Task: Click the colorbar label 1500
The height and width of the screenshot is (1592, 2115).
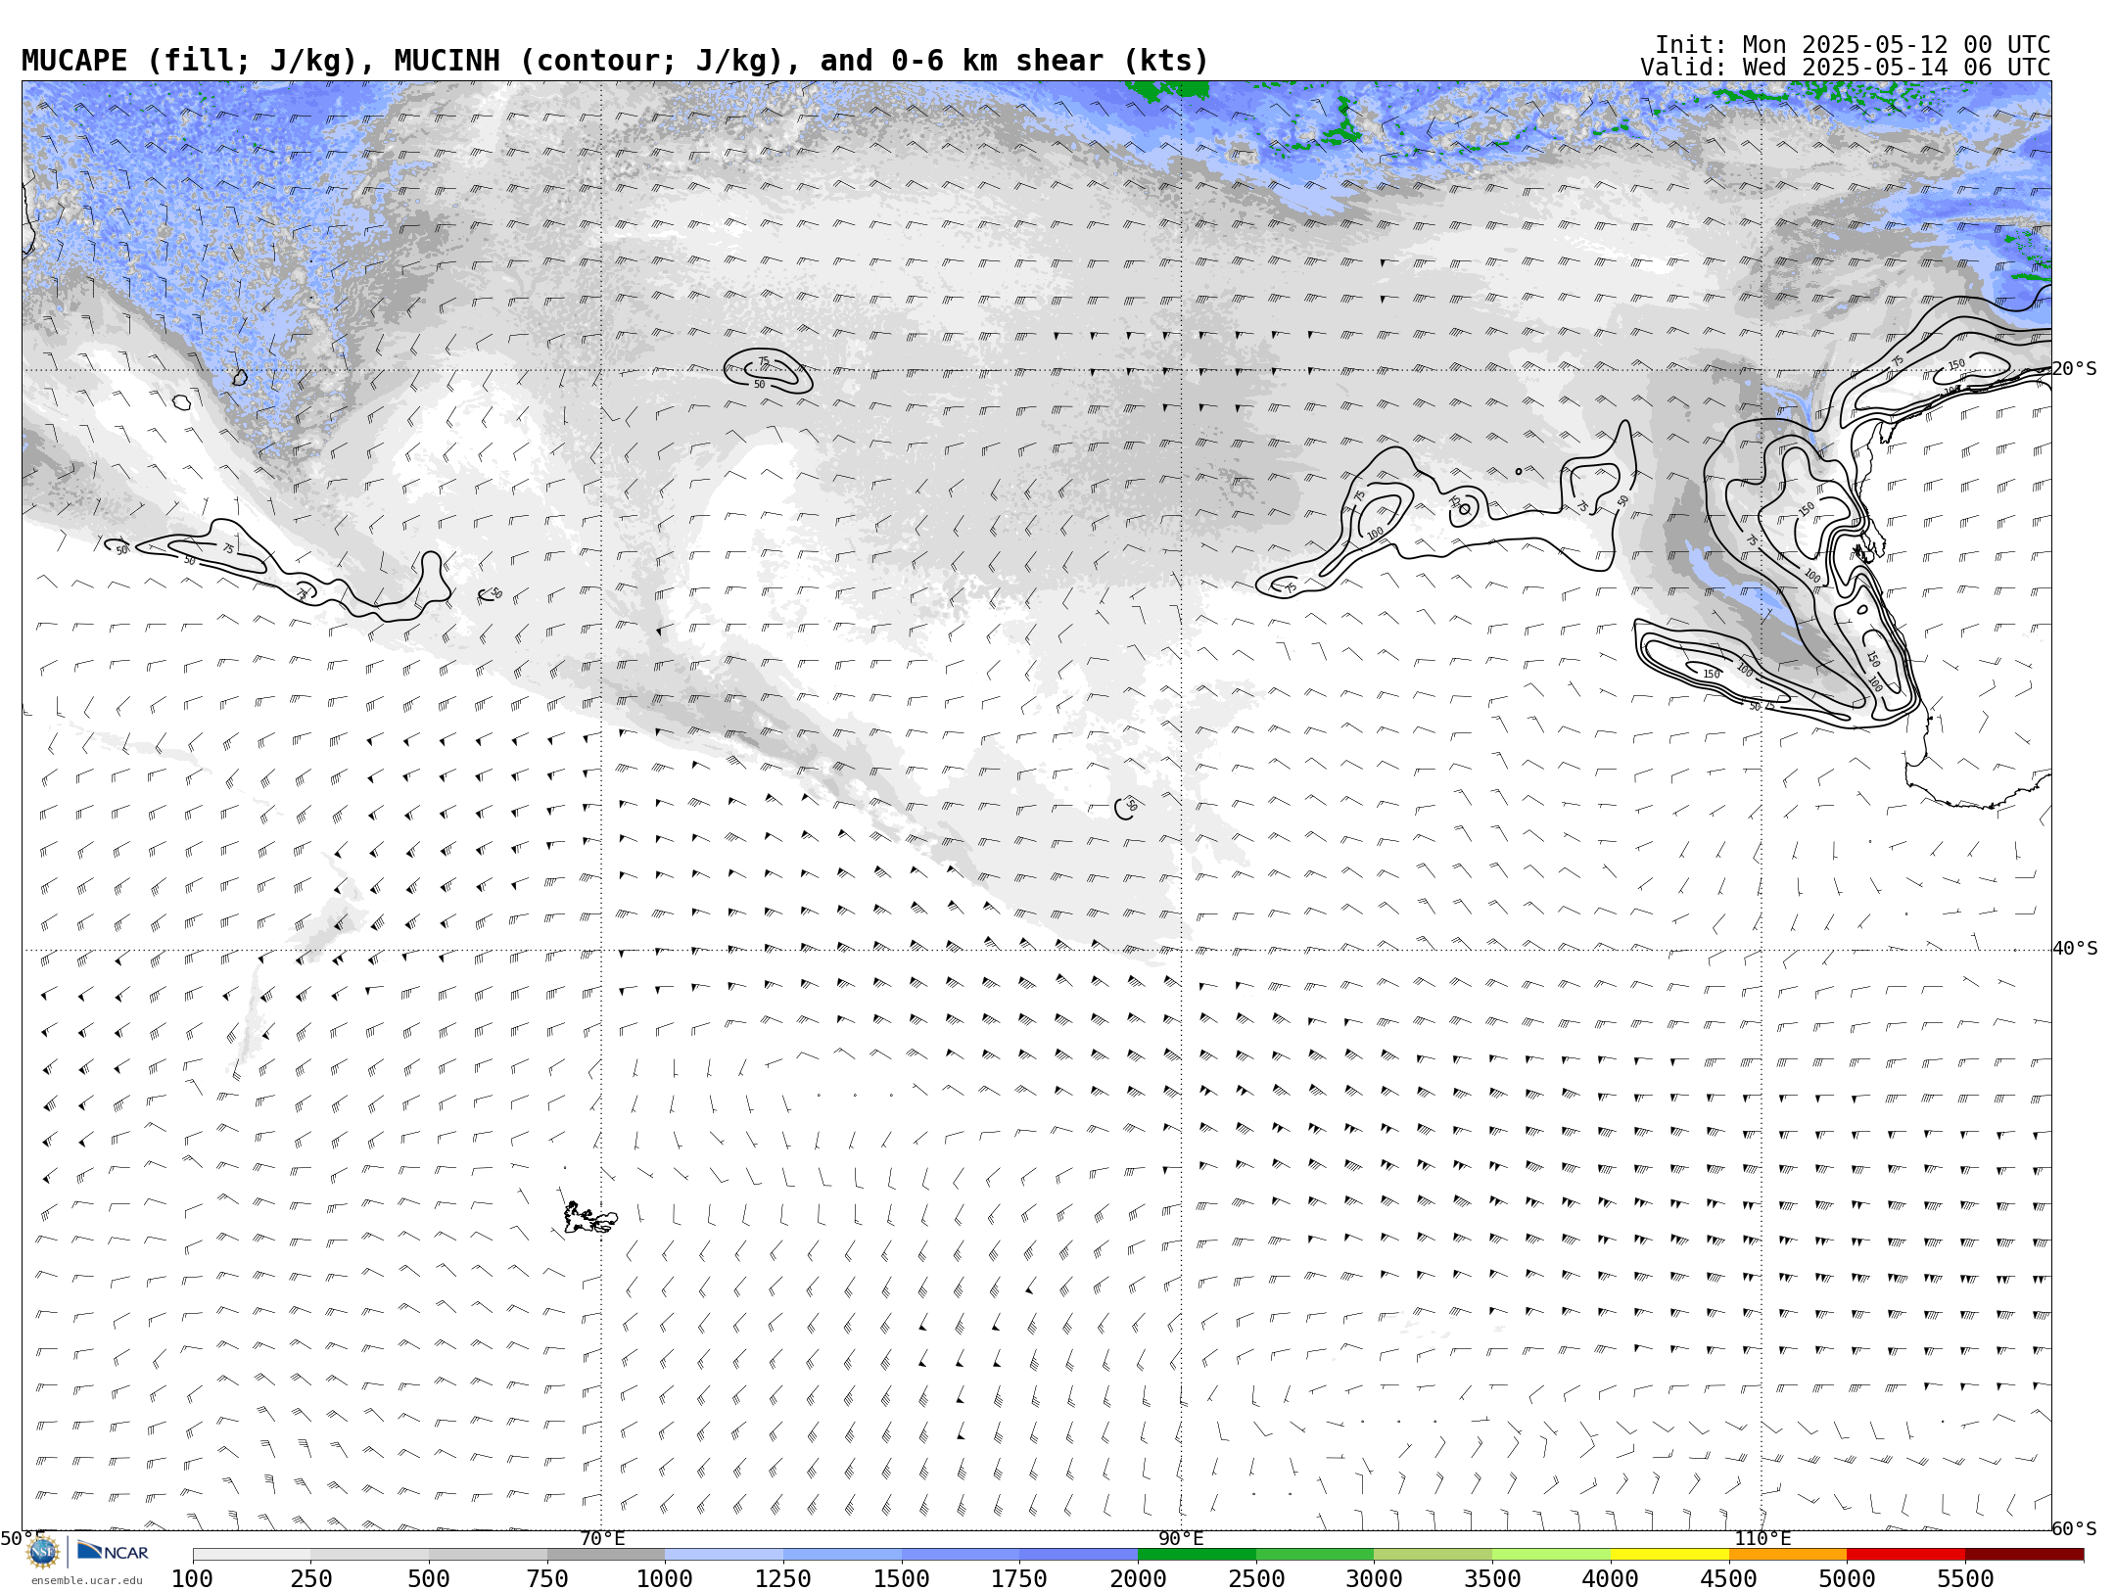Action: pos(902,1579)
